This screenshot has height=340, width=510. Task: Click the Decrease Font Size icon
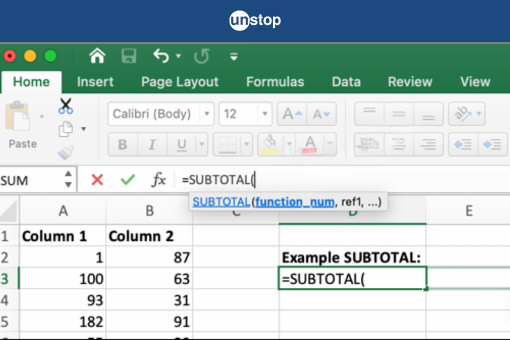click(x=321, y=114)
